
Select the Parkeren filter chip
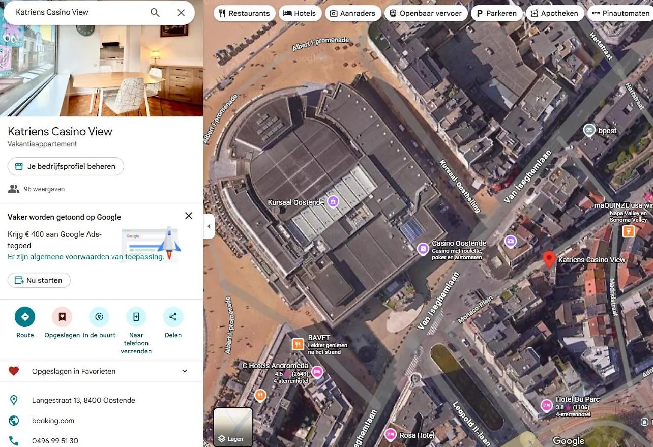tap(496, 13)
